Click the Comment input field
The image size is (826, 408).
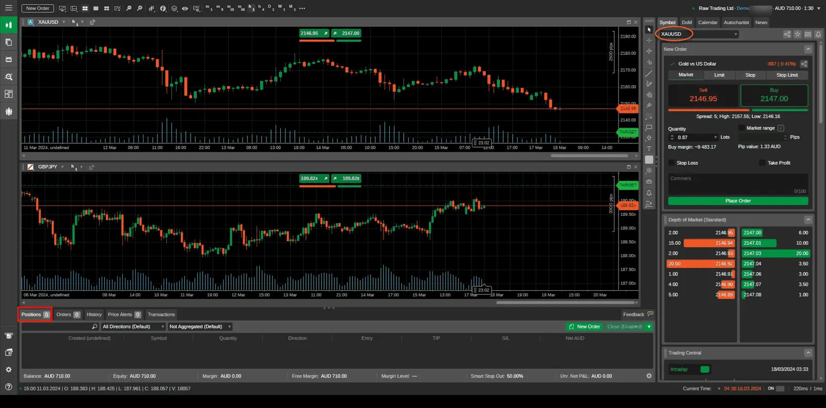click(738, 184)
